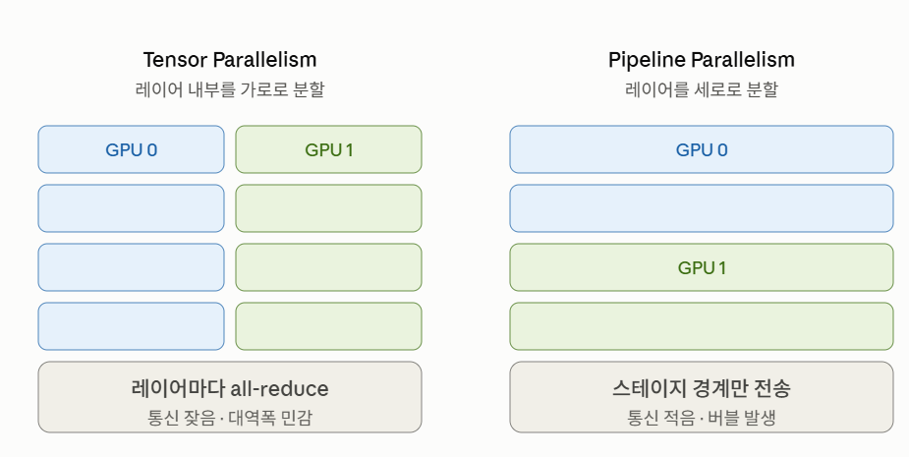The width and height of the screenshot is (909, 457).
Task: Click the bottom empty green box in tensor column
Action: pyautogui.click(x=328, y=326)
